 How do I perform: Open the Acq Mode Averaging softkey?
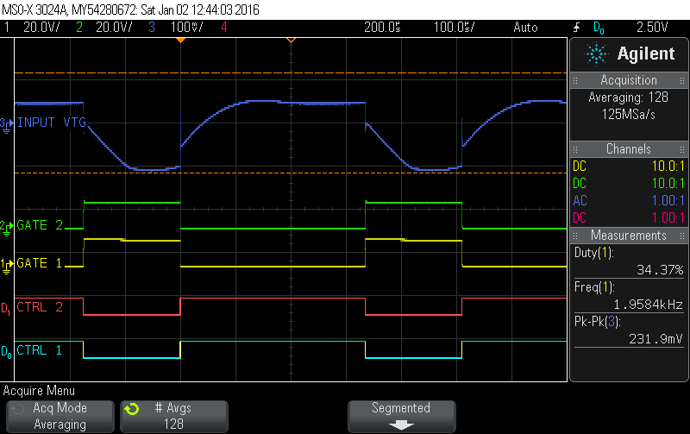coord(60,416)
